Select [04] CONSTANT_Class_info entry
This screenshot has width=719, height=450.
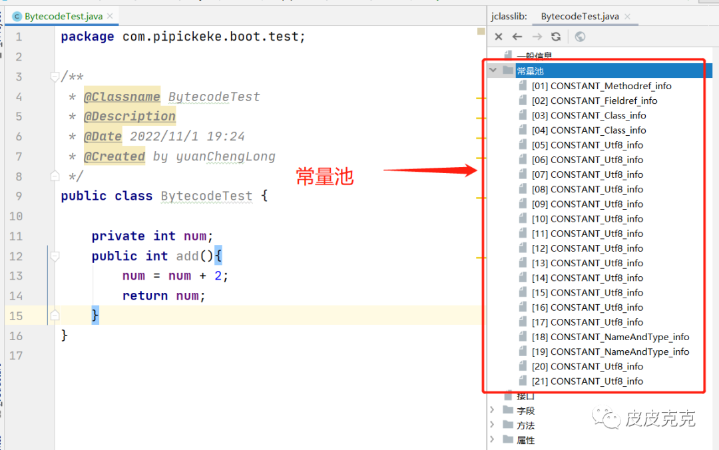pos(589,130)
